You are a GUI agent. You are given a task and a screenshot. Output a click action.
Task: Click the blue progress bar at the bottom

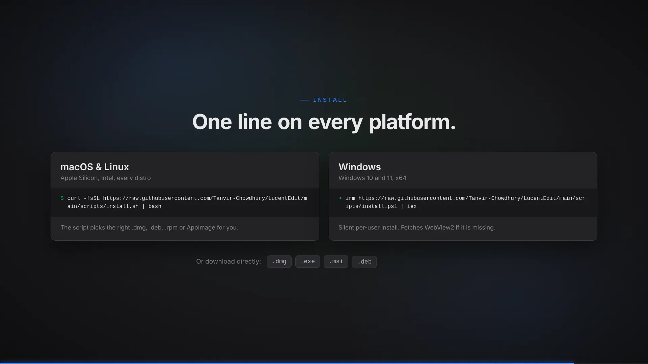pos(287,363)
